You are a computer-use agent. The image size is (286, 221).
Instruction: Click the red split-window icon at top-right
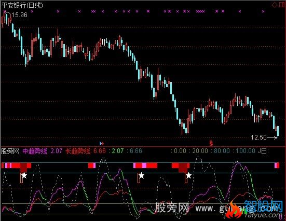(x=282, y=5)
